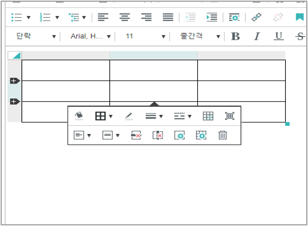Click the delete column icon
This screenshot has height=226, width=308.
158,135
